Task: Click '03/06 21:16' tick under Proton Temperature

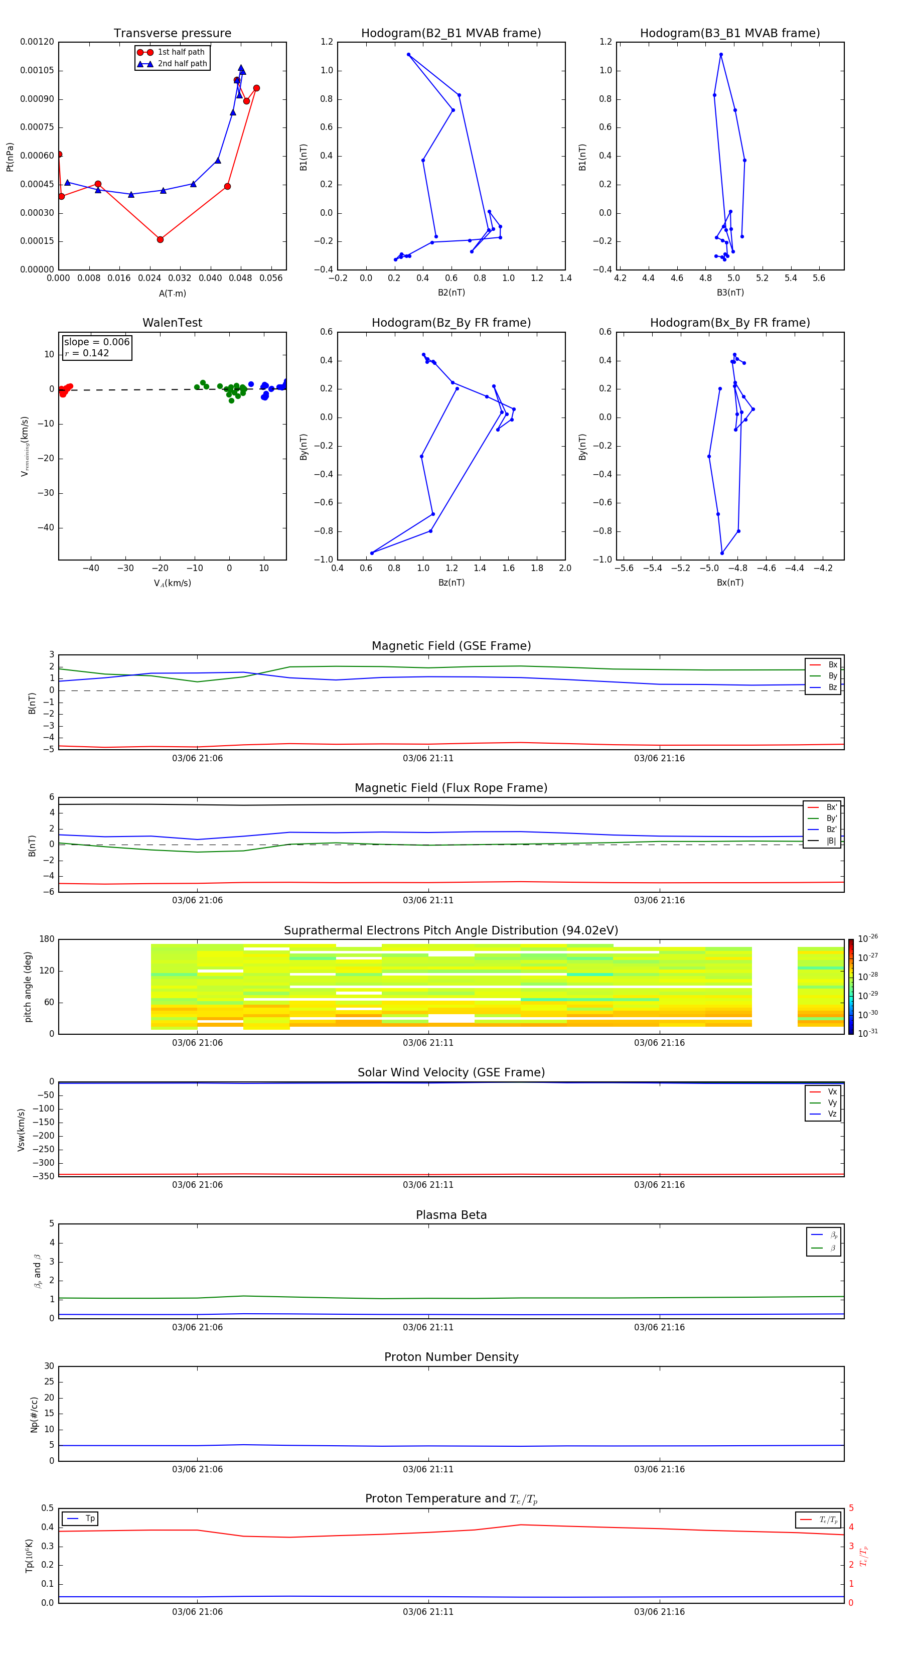Action: click(x=659, y=1612)
